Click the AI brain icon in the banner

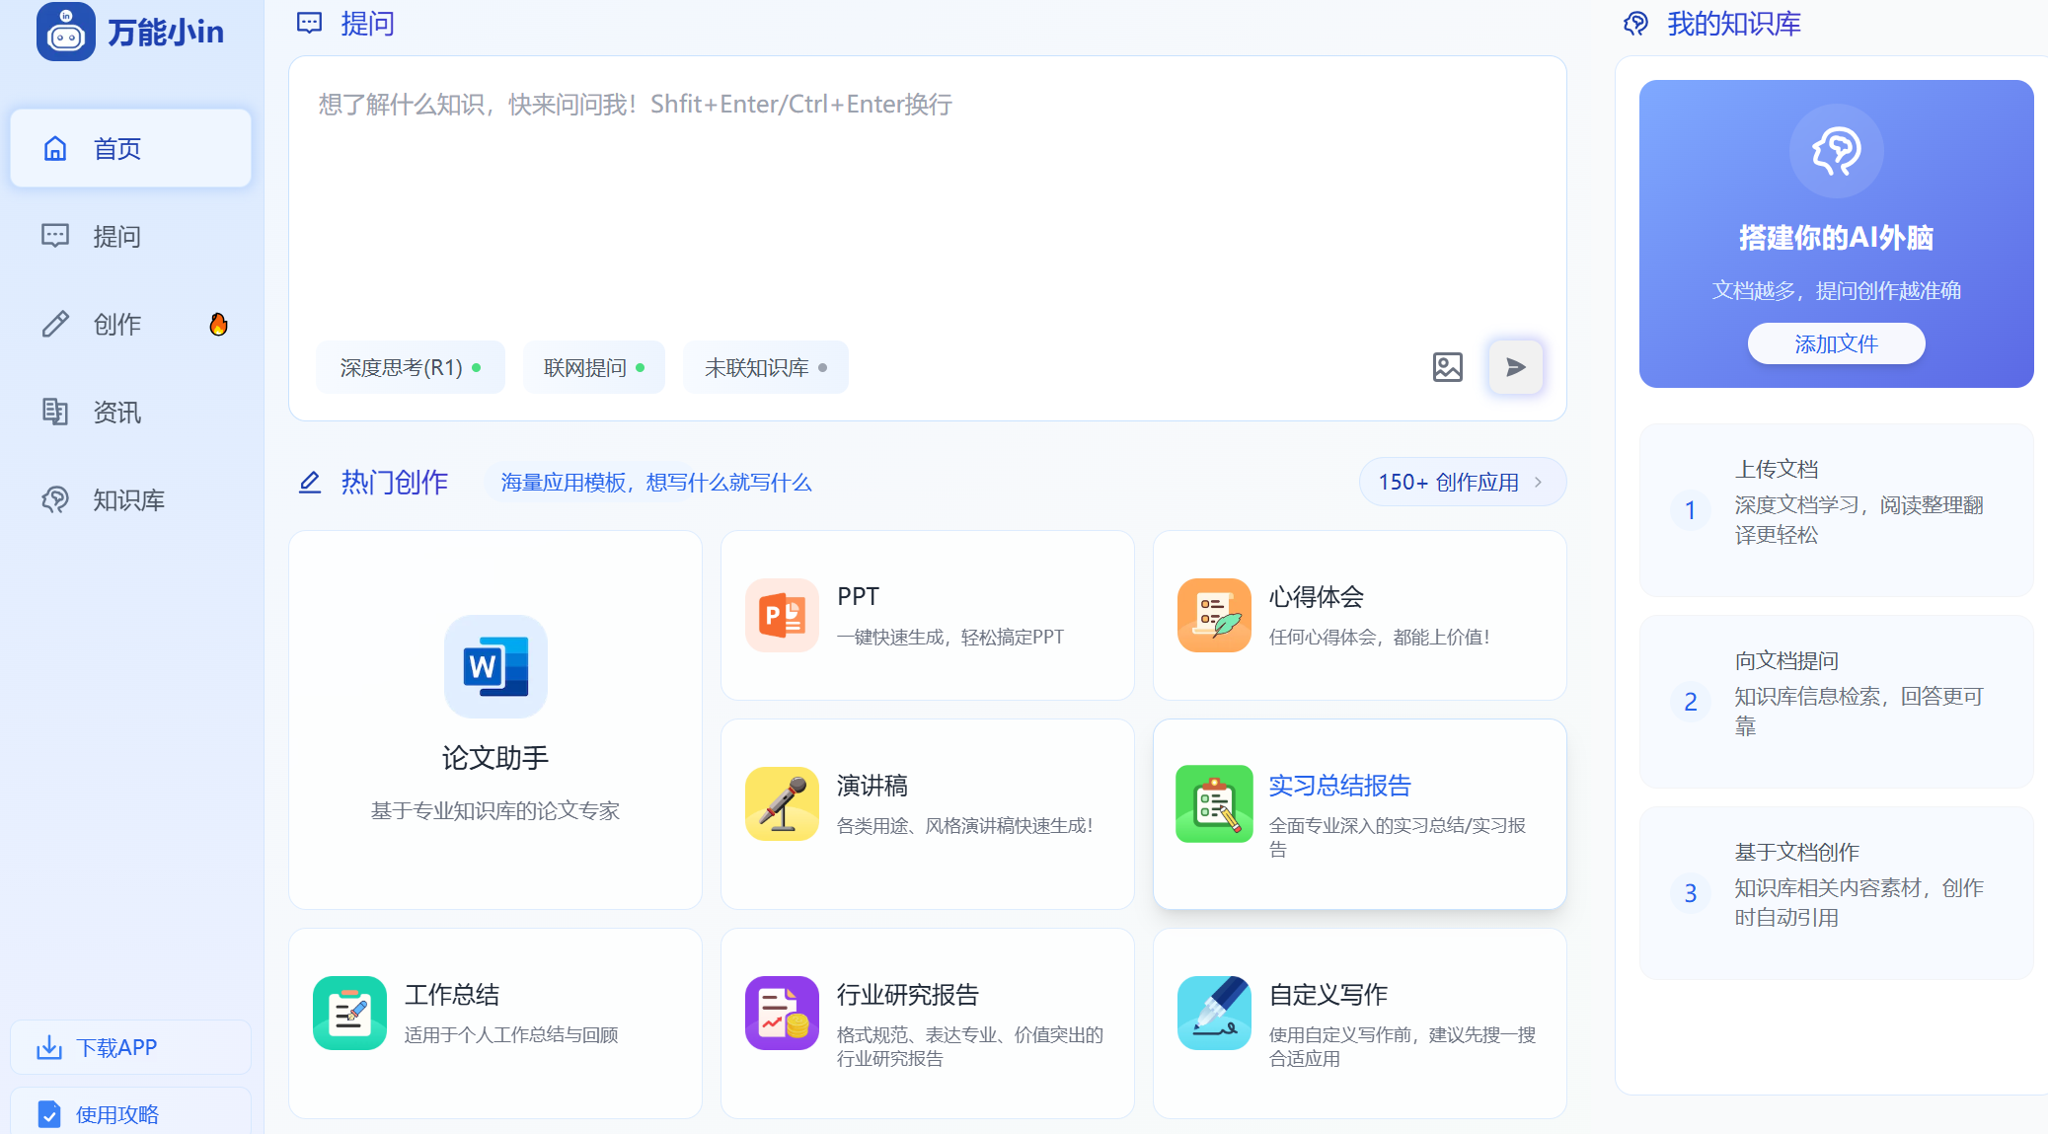point(1836,151)
